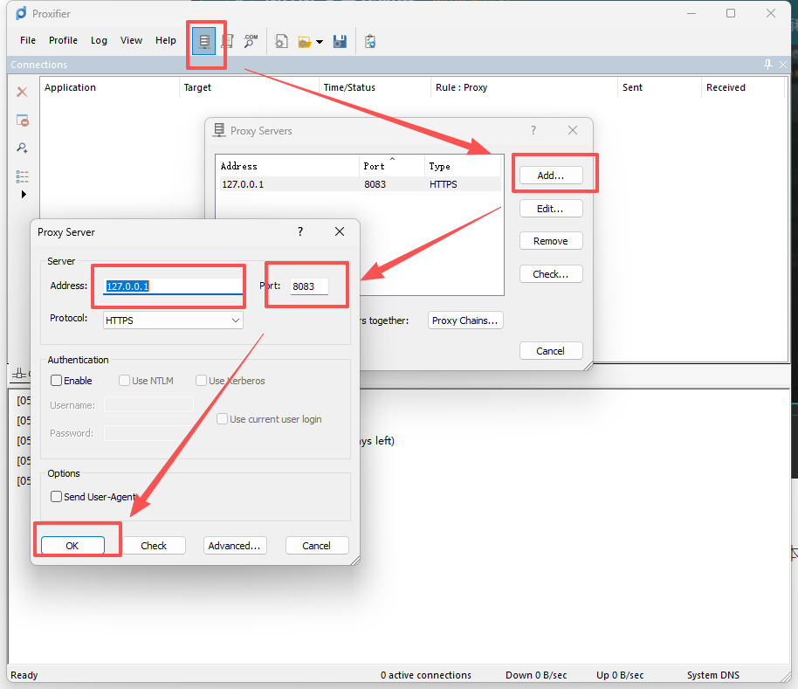
Task: Open the Protocol HTTPS dropdown
Action: [173, 320]
